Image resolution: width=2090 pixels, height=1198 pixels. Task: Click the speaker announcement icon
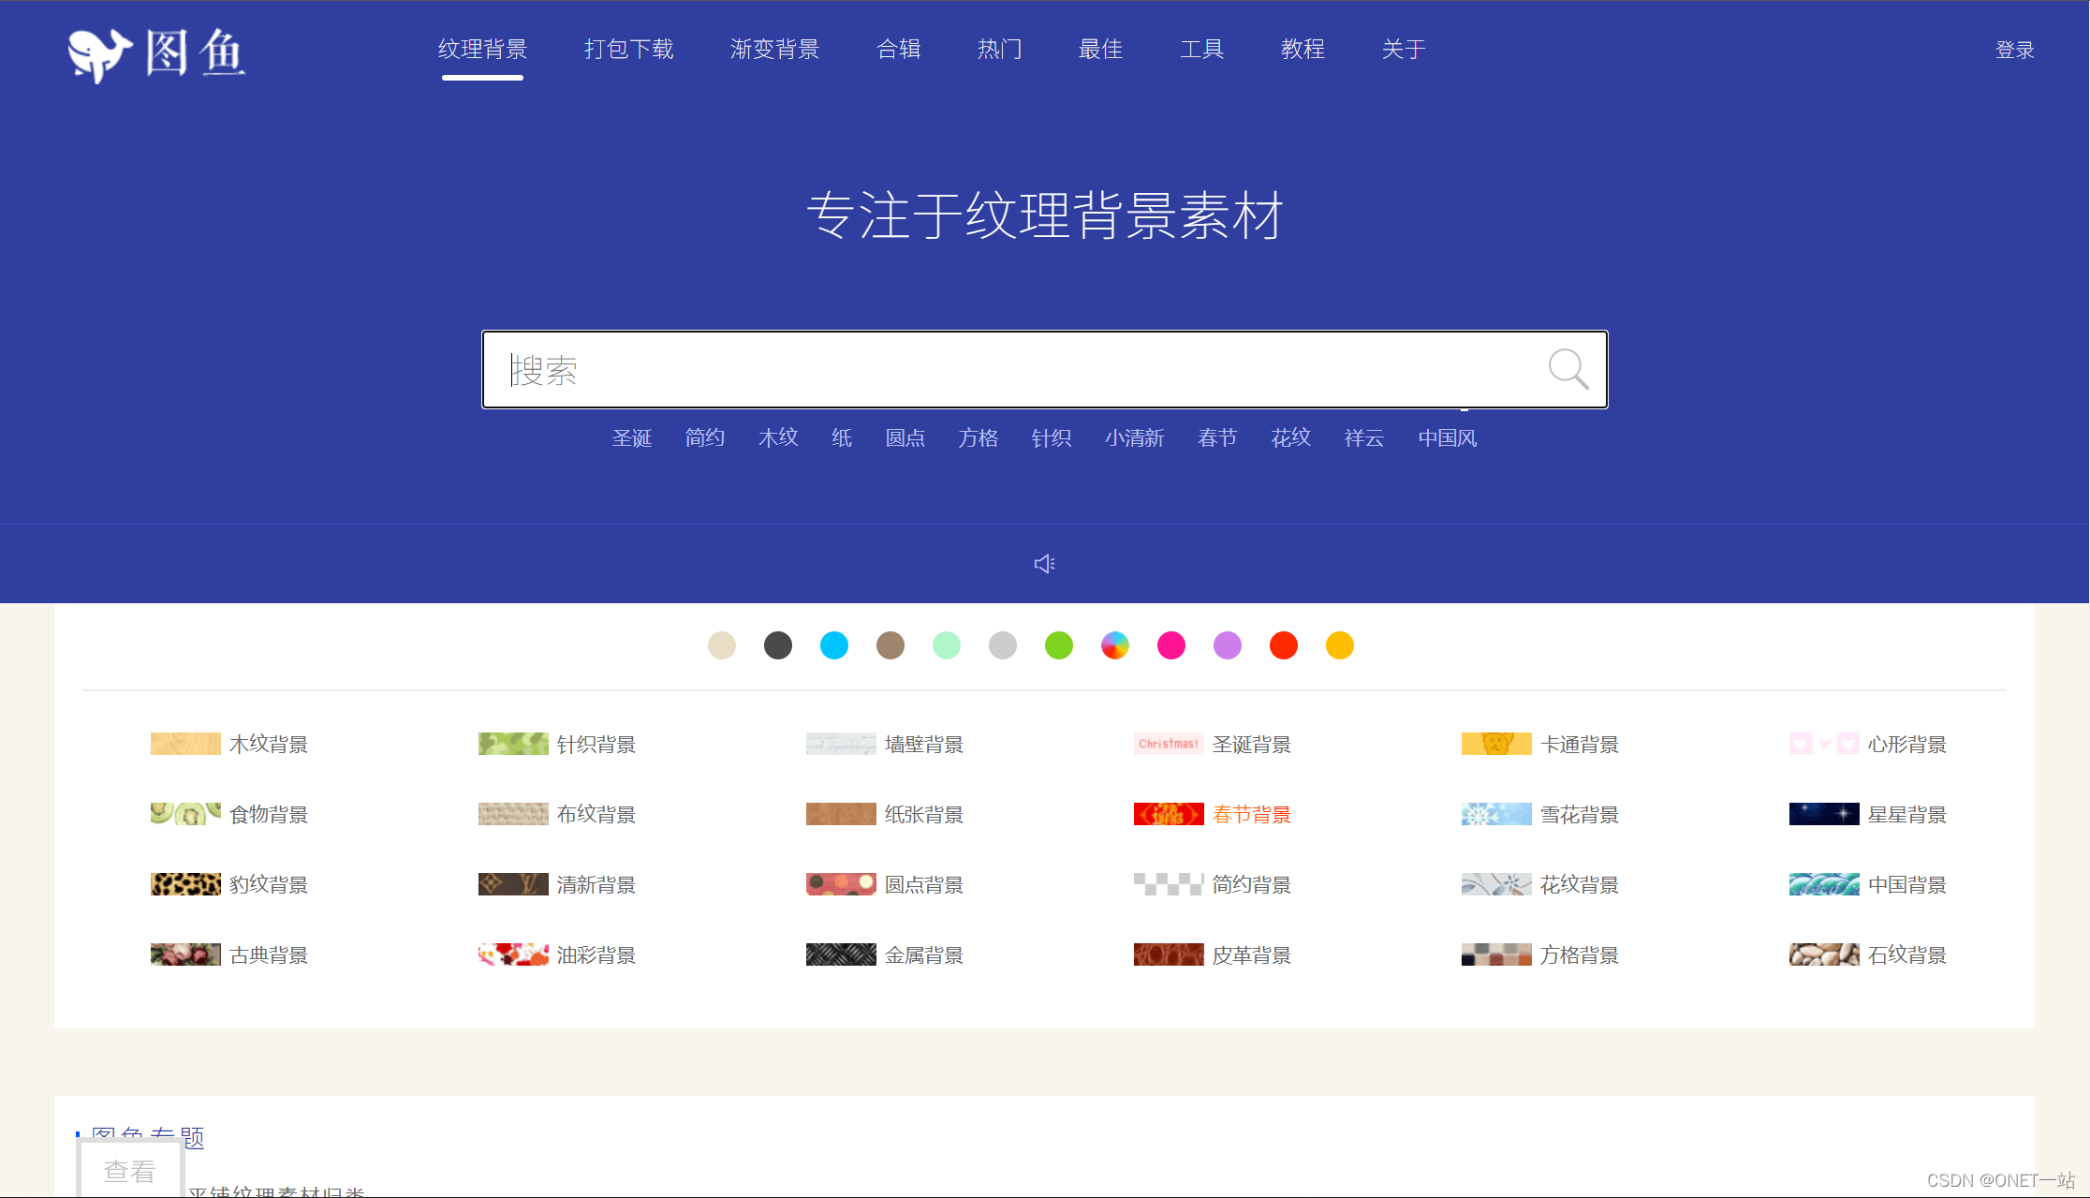[1044, 564]
